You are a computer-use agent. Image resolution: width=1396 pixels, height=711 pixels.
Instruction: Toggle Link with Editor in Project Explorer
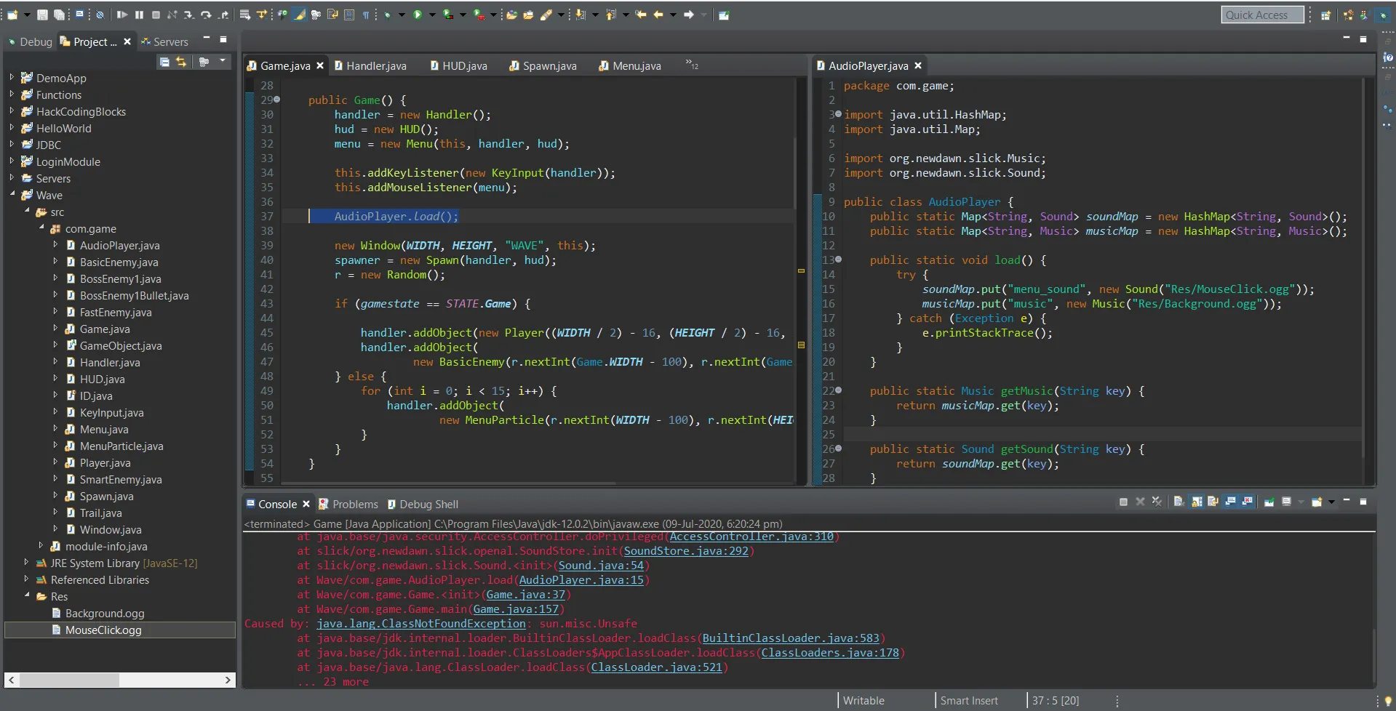pyautogui.click(x=181, y=62)
